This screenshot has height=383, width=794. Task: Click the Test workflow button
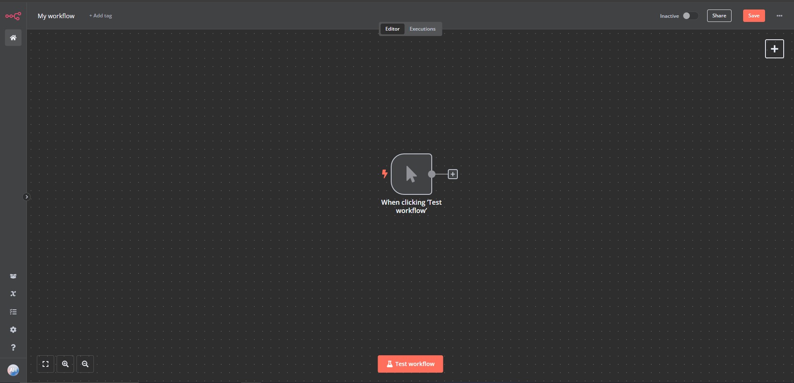tap(410, 364)
